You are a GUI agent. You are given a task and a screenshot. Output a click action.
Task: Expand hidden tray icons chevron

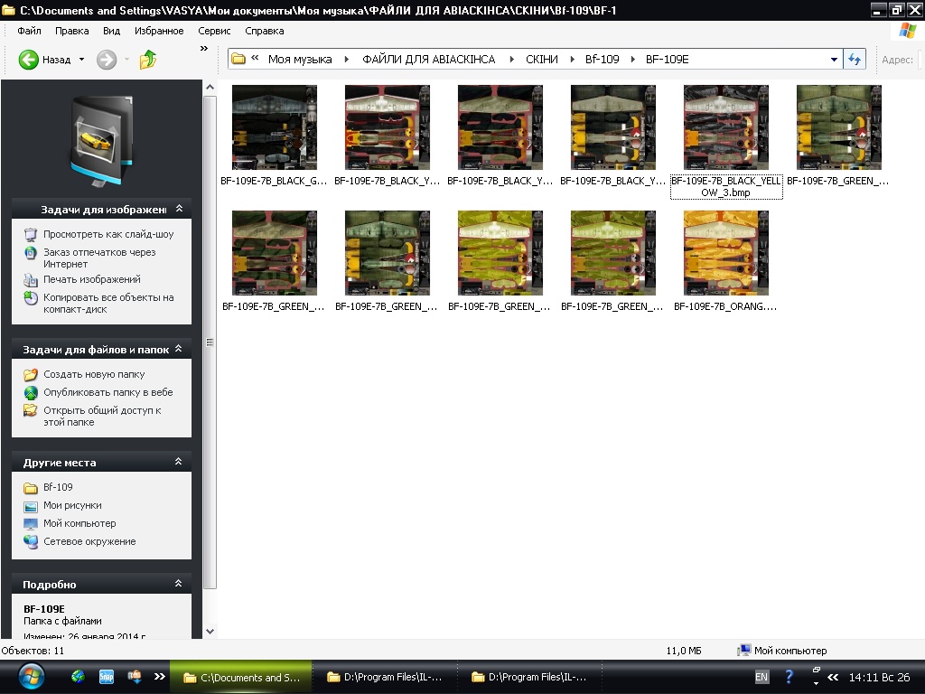[x=833, y=677]
